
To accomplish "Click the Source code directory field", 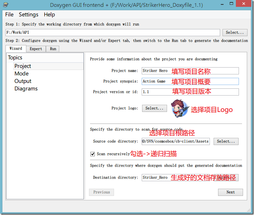I will pyautogui.click(x=176, y=141).
